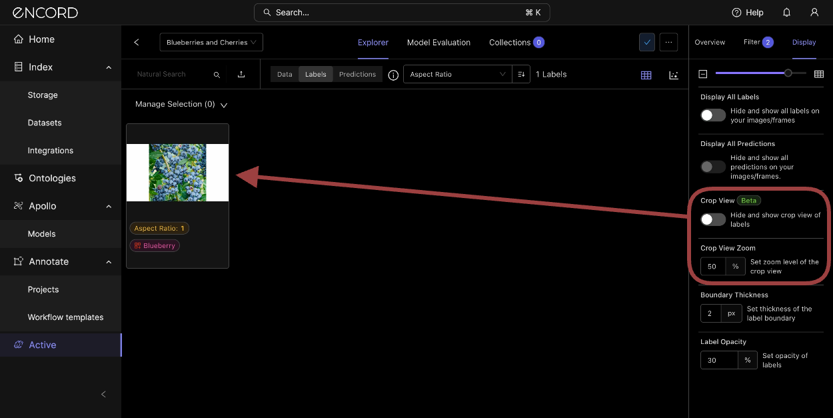
Task: Open the Blueberries and Cherries project dropdown
Action: tap(211, 42)
